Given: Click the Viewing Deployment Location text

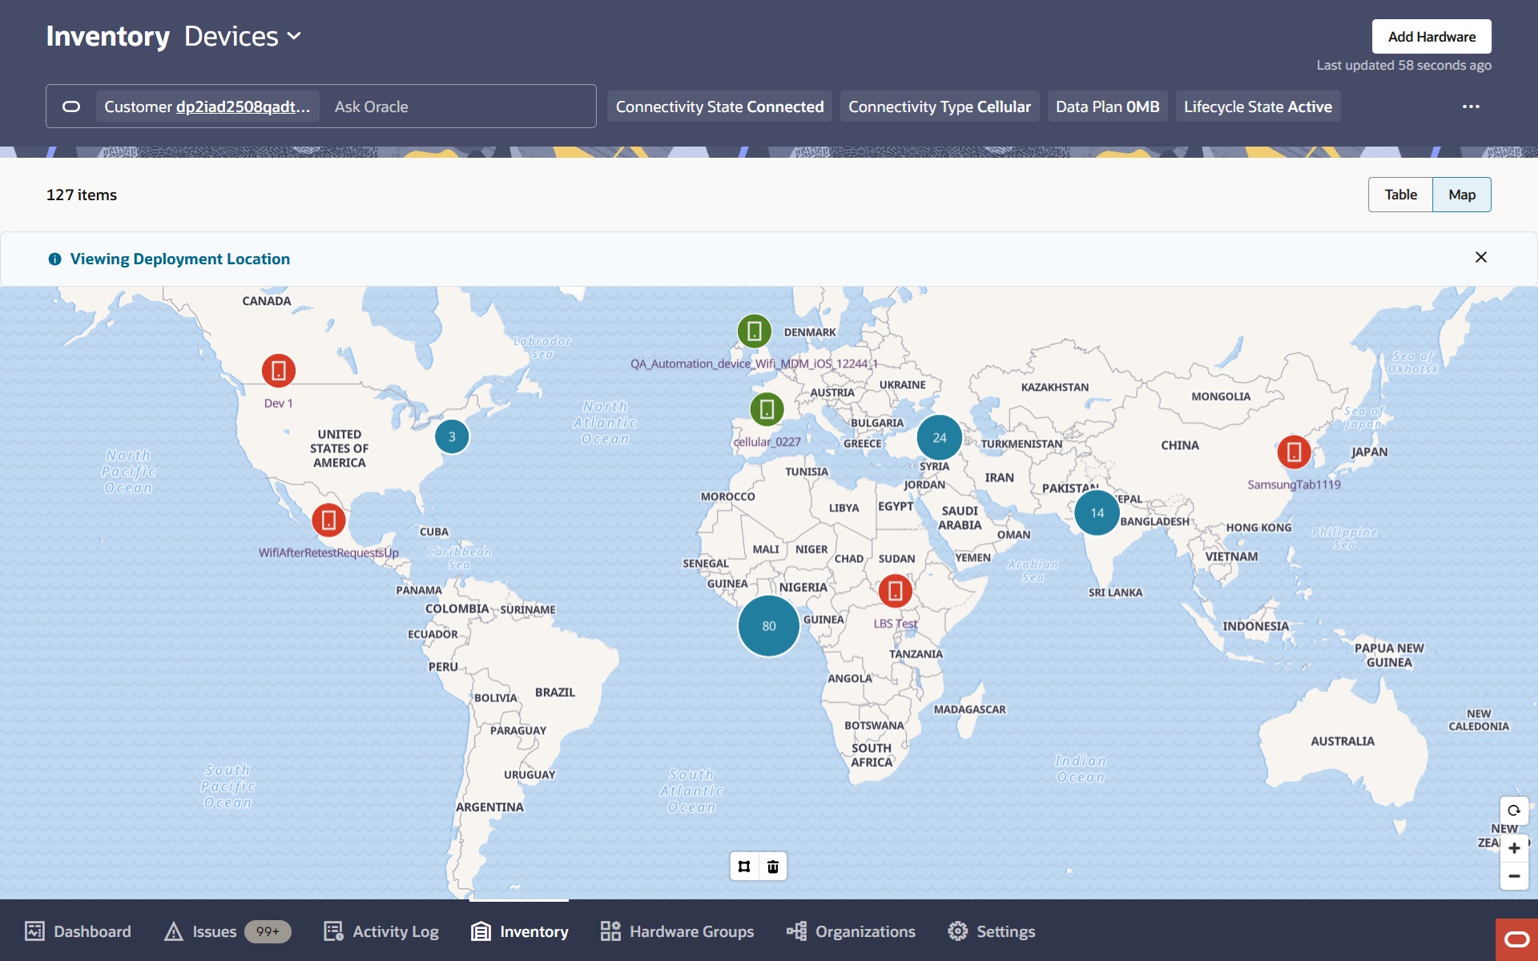Looking at the screenshot, I should pos(180,259).
